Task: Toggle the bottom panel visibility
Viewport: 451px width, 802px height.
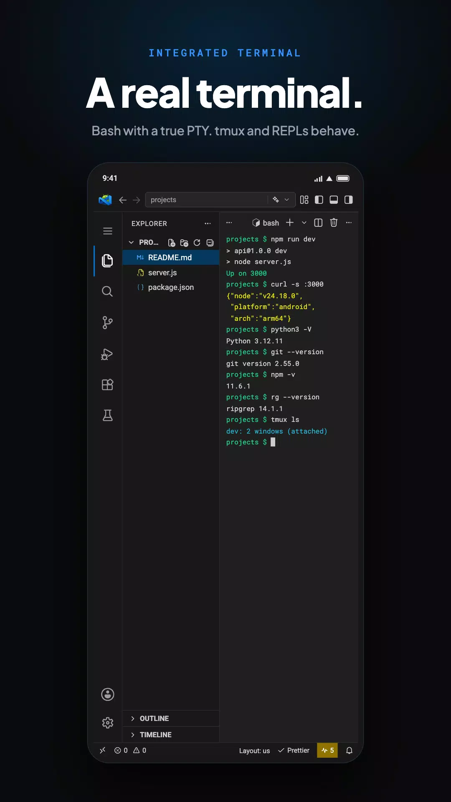Action: [x=334, y=200]
